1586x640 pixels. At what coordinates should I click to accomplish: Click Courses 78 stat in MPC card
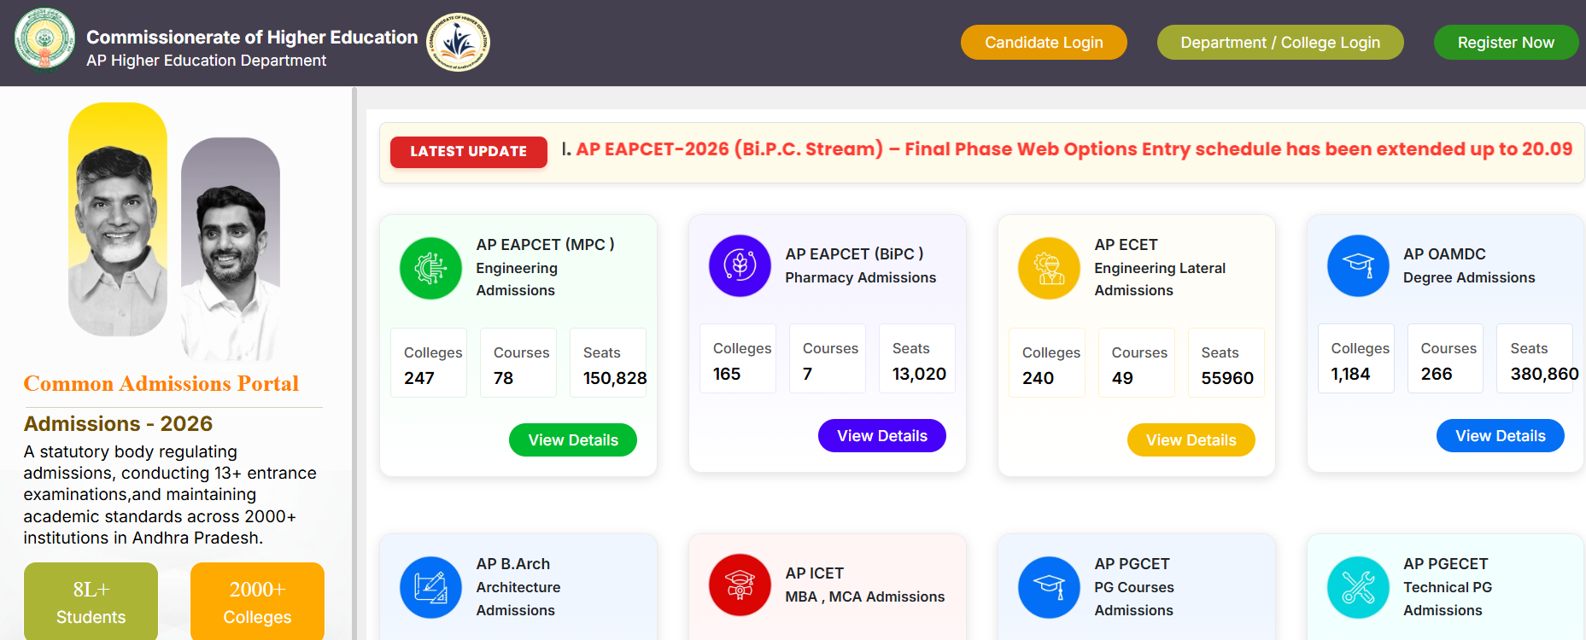click(x=518, y=363)
